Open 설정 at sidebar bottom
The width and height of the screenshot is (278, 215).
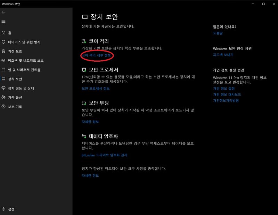[x=11, y=209]
